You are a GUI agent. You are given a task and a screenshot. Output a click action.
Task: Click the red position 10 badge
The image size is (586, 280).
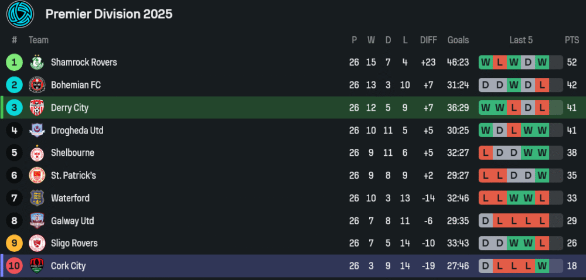(x=15, y=266)
